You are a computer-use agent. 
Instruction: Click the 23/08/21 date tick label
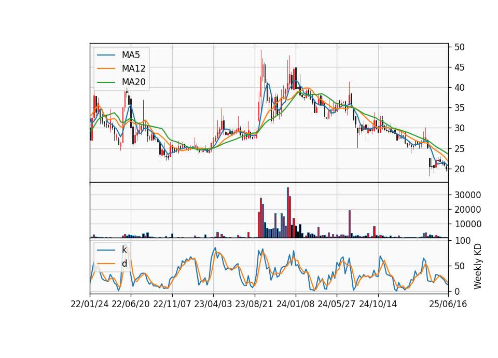254,304
